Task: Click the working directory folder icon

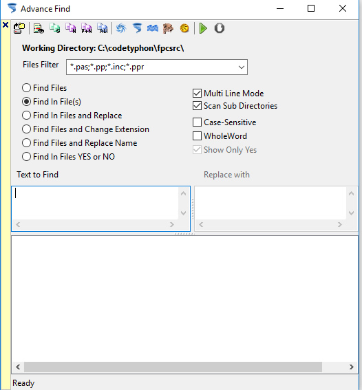Action: [x=19, y=28]
